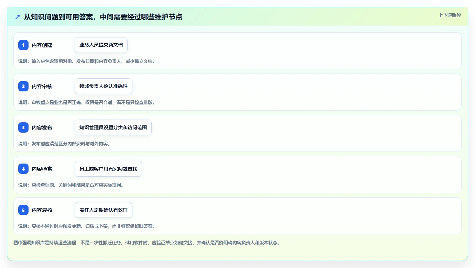Click the 内容创建 step label
475x268 pixels.
click(x=42, y=45)
